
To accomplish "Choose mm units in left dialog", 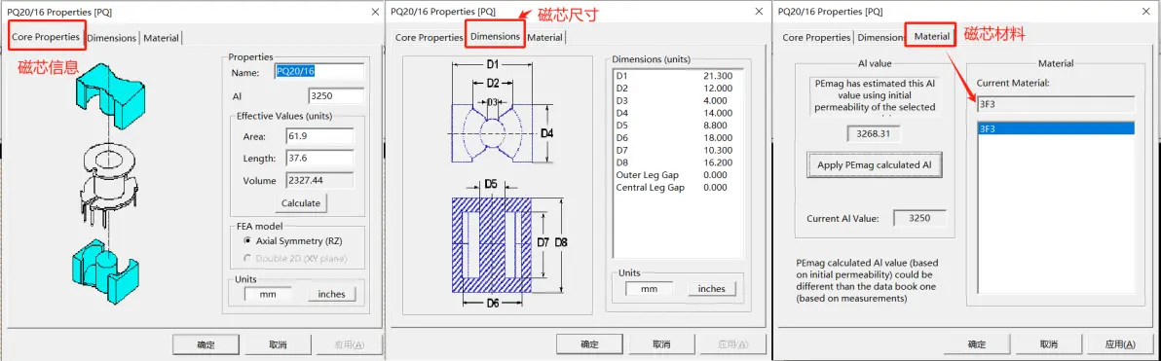I will (x=267, y=294).
